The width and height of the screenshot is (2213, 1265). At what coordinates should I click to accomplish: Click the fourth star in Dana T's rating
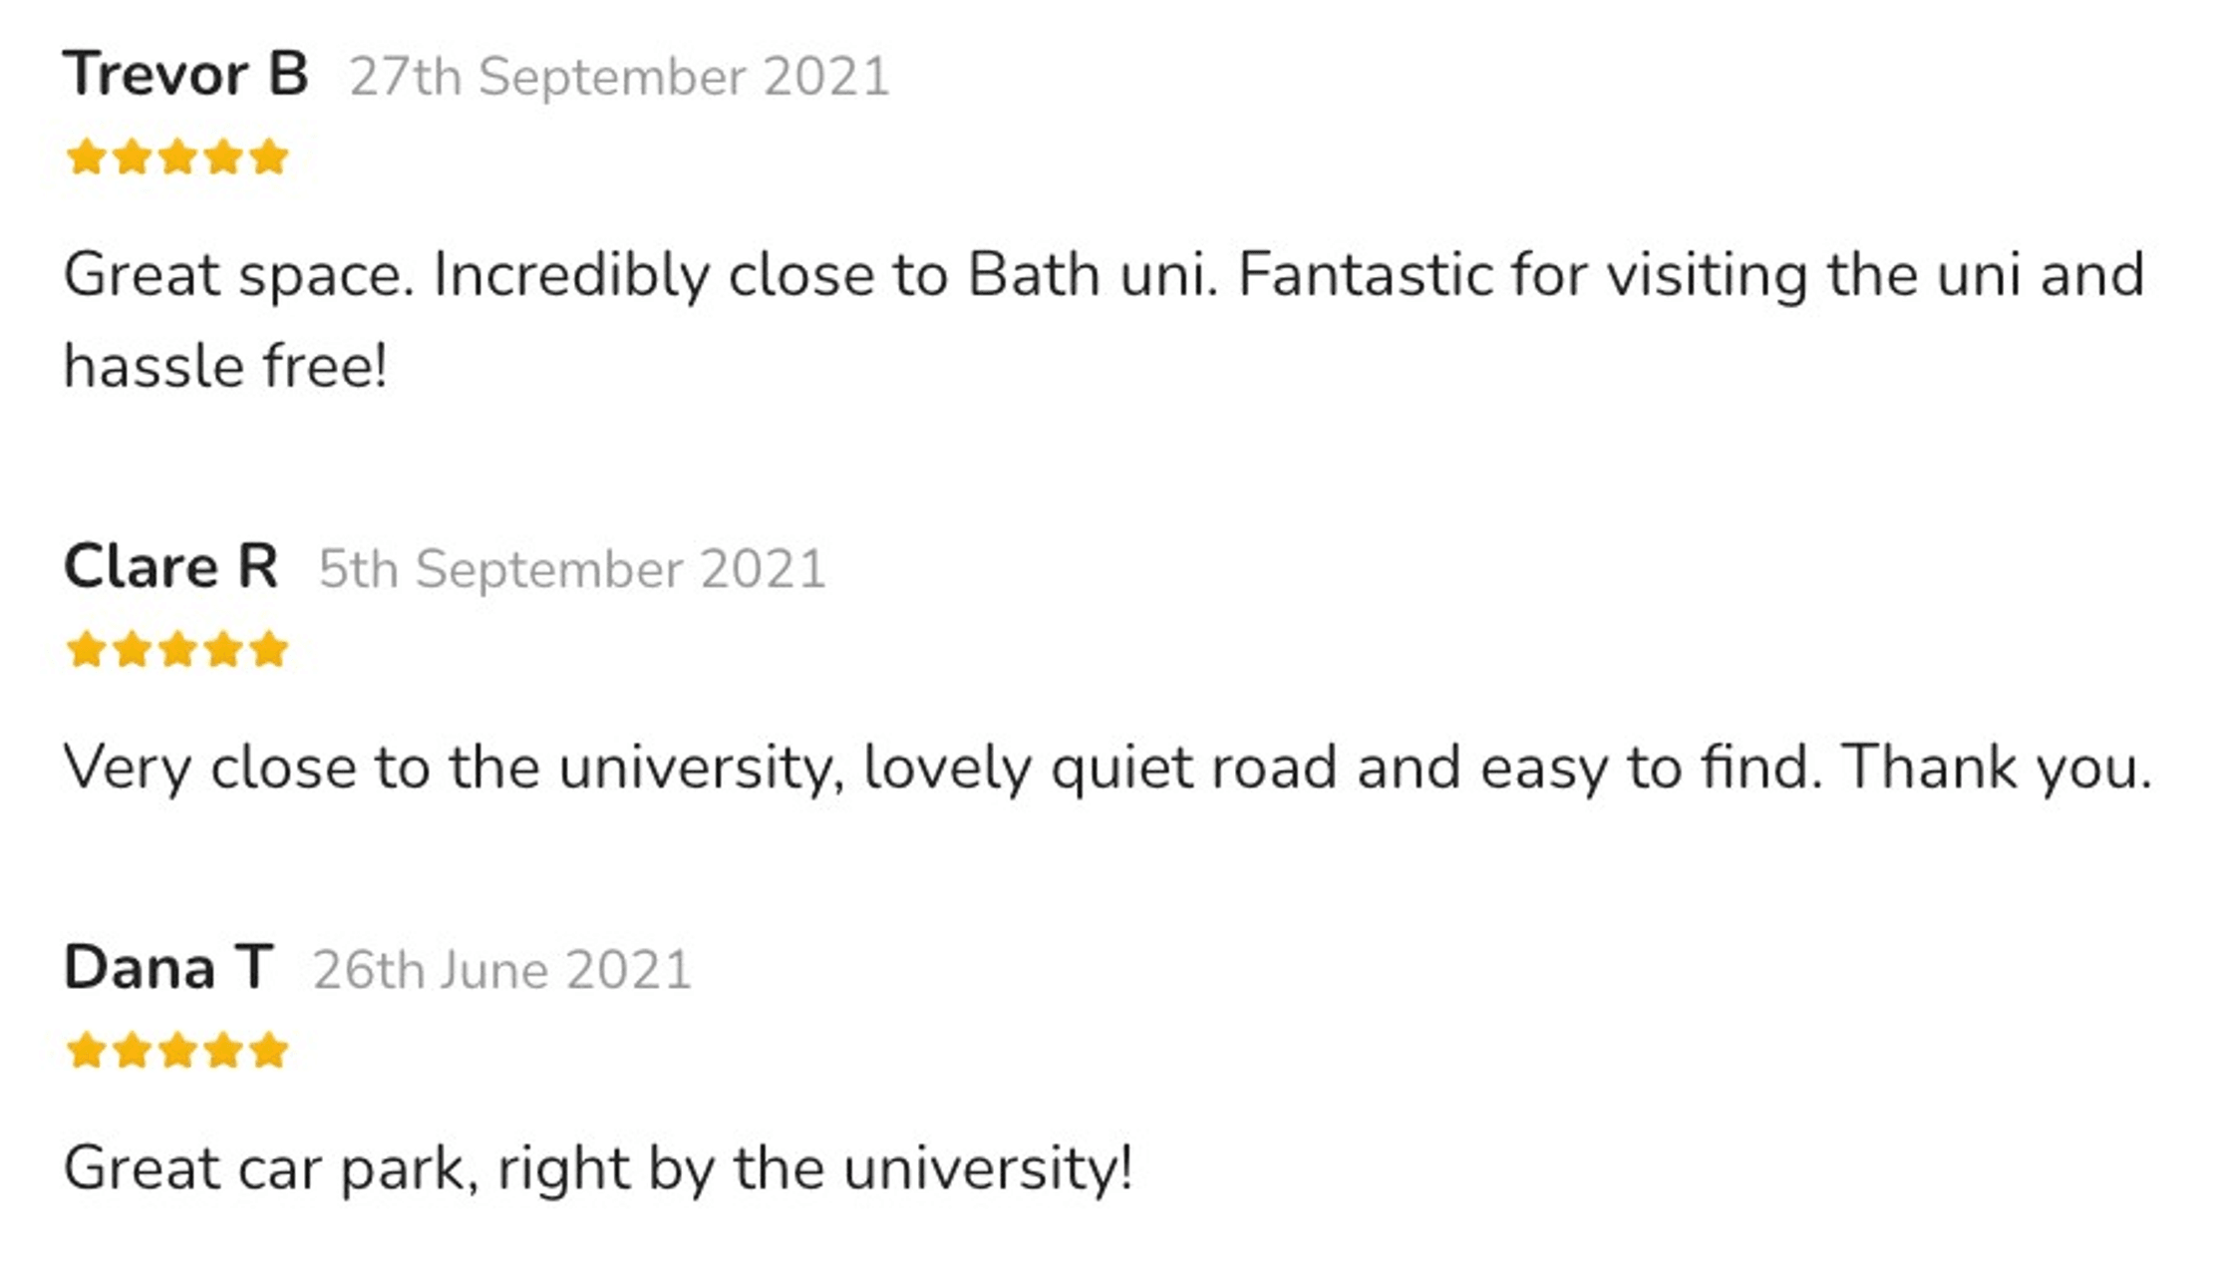pos(223,1051)
